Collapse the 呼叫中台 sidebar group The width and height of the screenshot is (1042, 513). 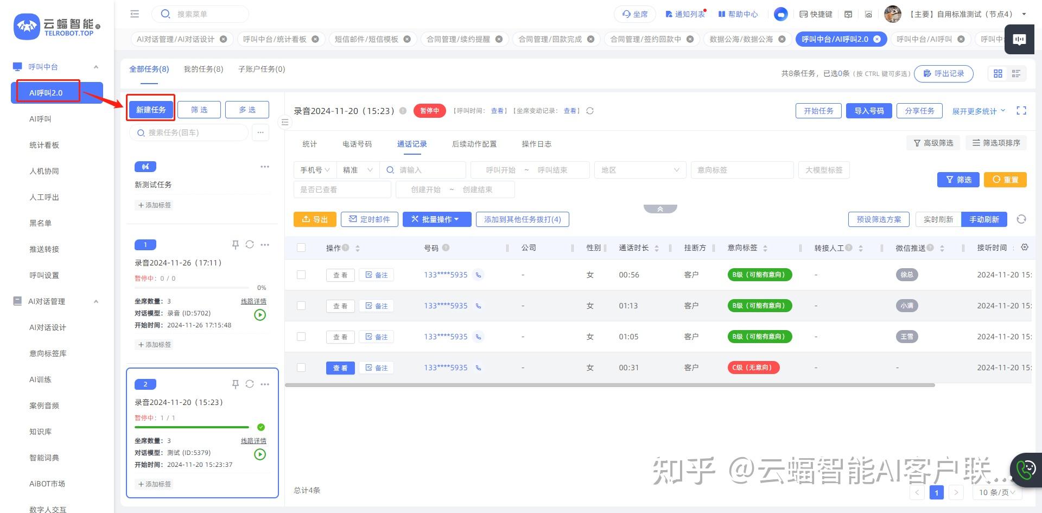96,67
